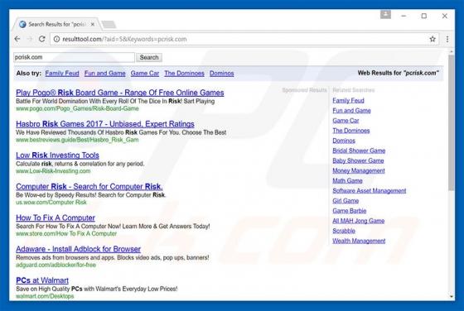Focus the pcrisk.com search input field
Viewport: 464px width, 311px height.
pos(74,57)
